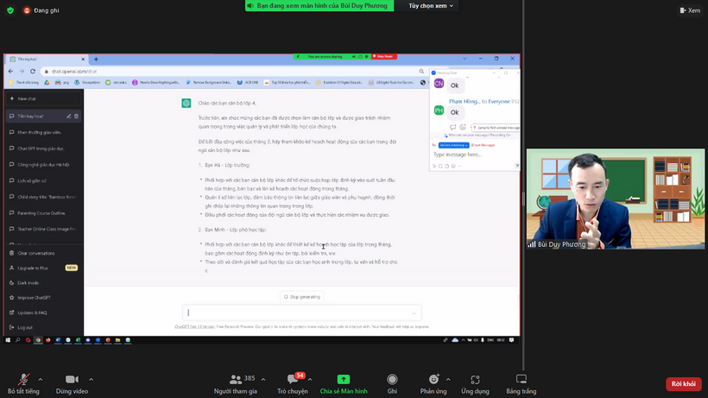Open a new browser tab with plus icon
708x398 pixels.
(x=96, y=59)
